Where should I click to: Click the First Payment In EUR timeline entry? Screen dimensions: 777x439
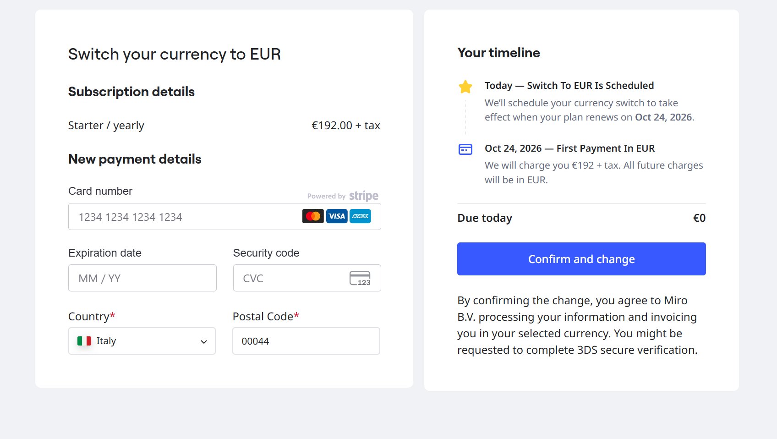569,148
